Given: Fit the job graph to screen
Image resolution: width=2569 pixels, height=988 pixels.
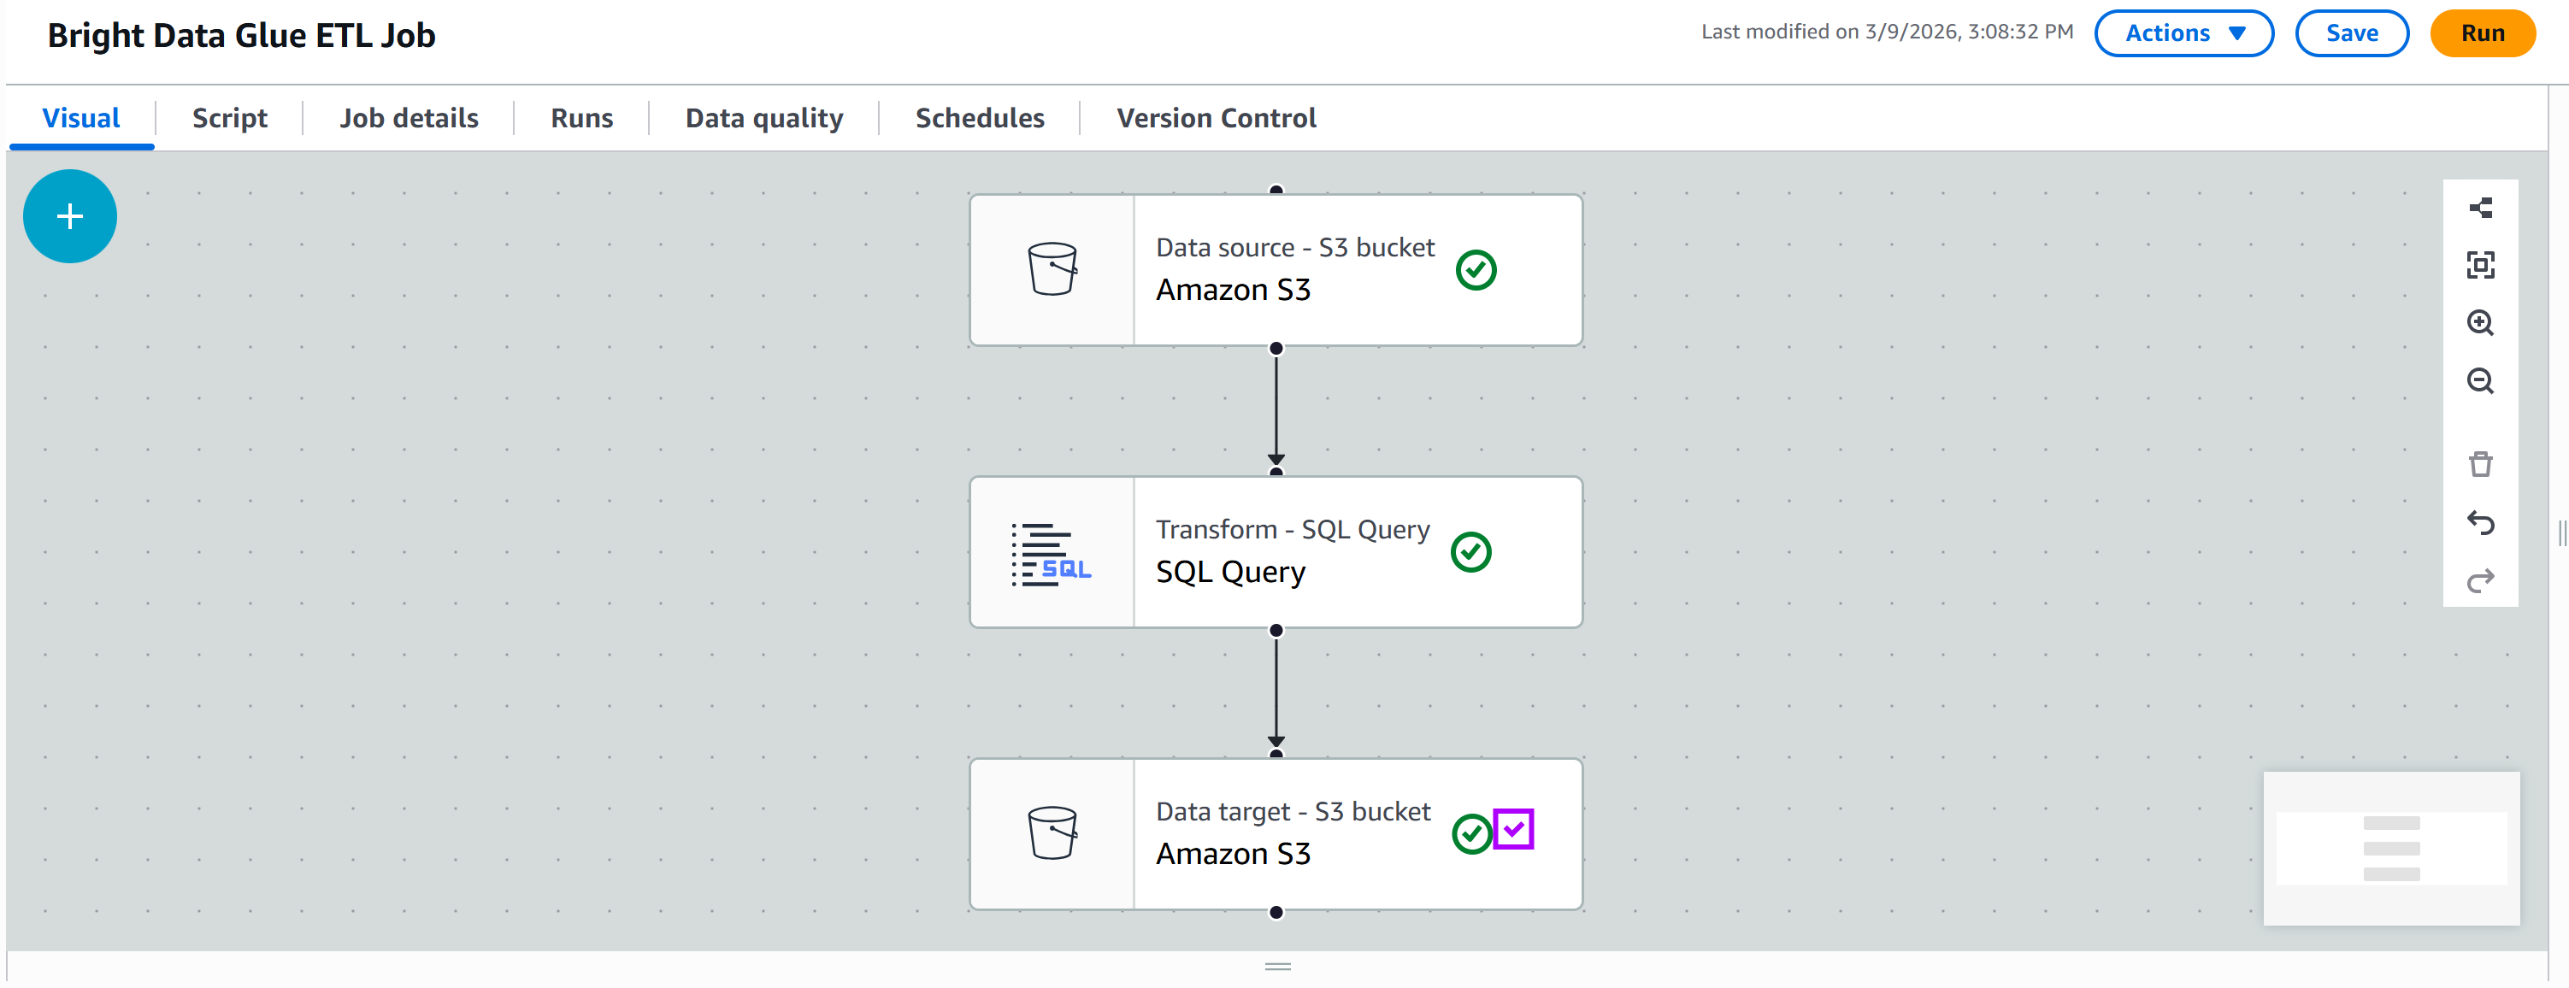Looking at the screenshot, I should [2480, 264].
